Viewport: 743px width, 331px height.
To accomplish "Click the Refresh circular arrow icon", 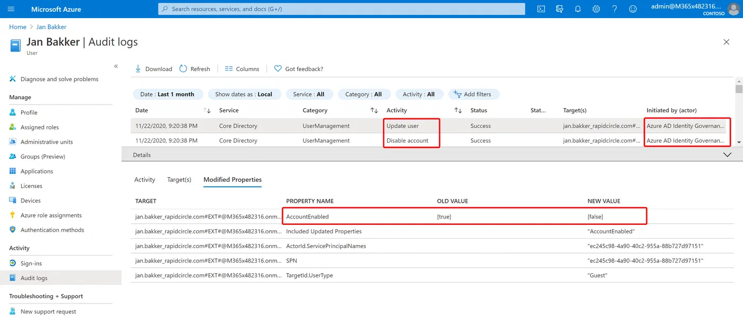I will pyautogui.click(x=183, y=69).
